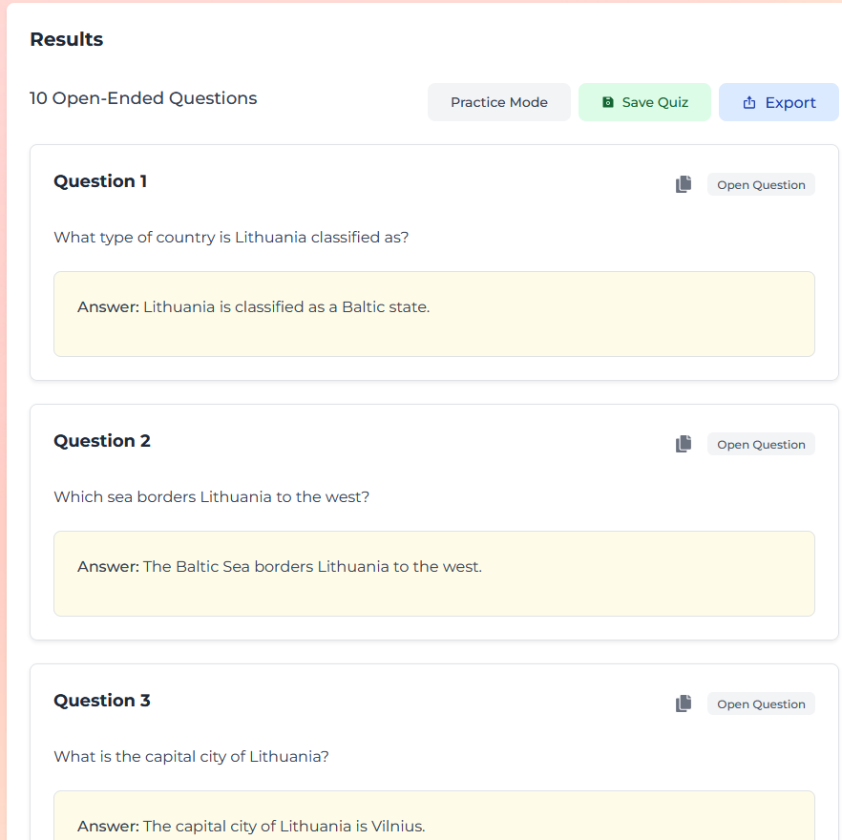This screenshot has width=842, height=840.
Task: Click the Question 1 heading
Action: point(100,181)
